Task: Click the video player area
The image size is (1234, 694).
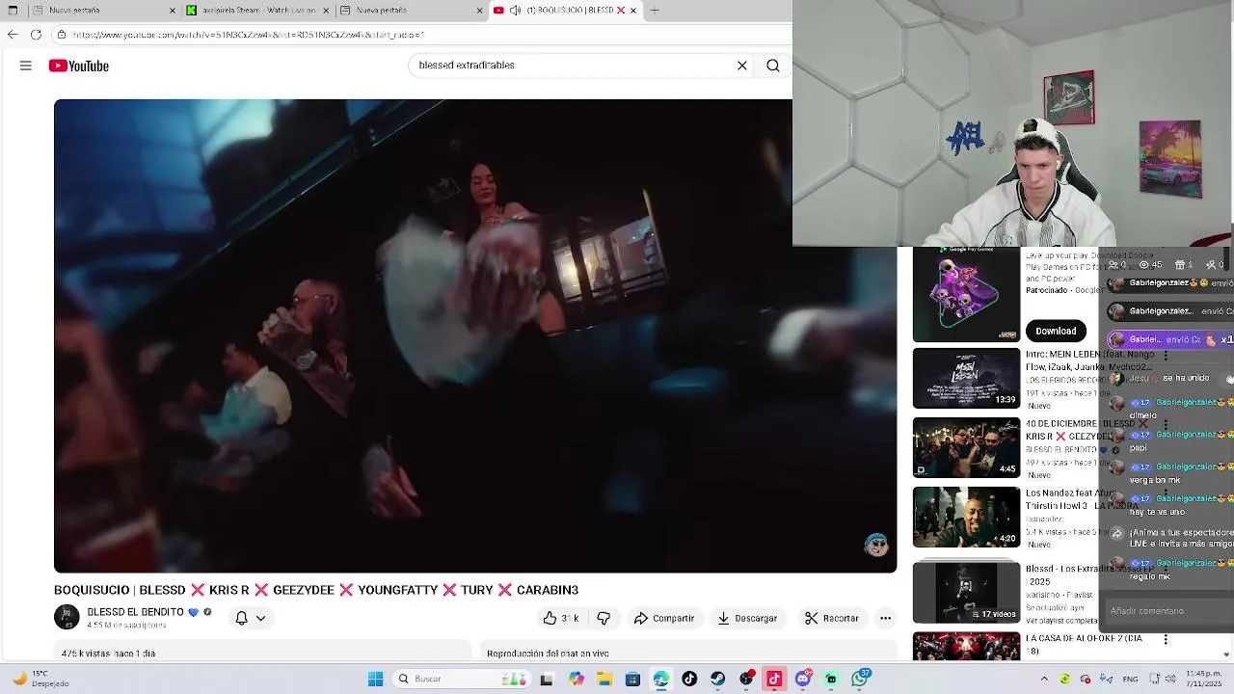Action: [475, 335]
